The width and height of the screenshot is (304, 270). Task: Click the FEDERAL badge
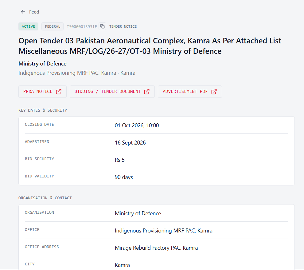(x=53, y=26)
